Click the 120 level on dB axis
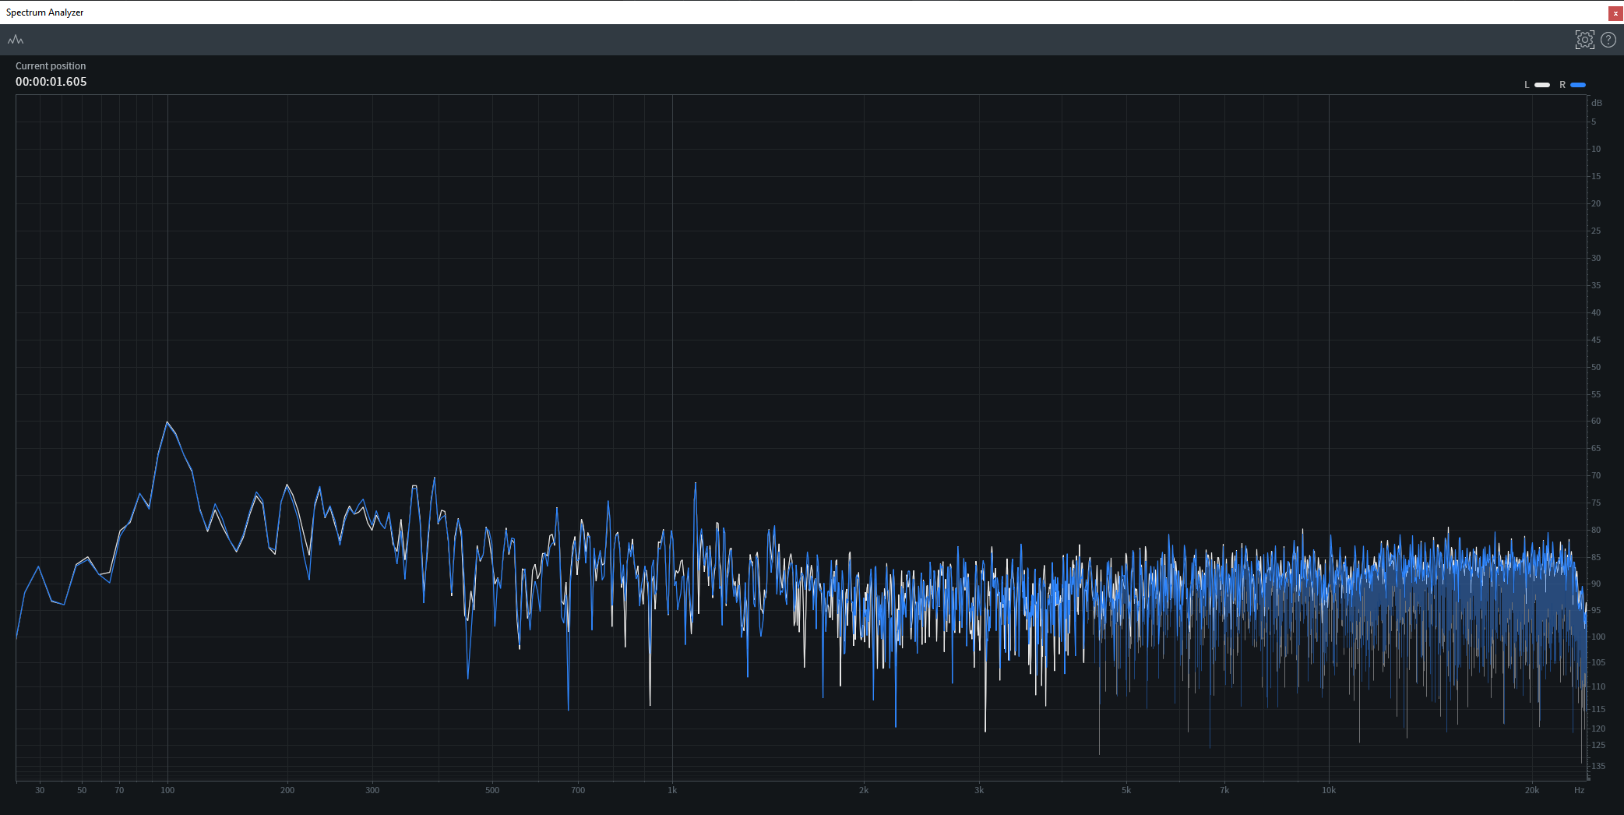1624x815 pixels. tap(1598, 729)
